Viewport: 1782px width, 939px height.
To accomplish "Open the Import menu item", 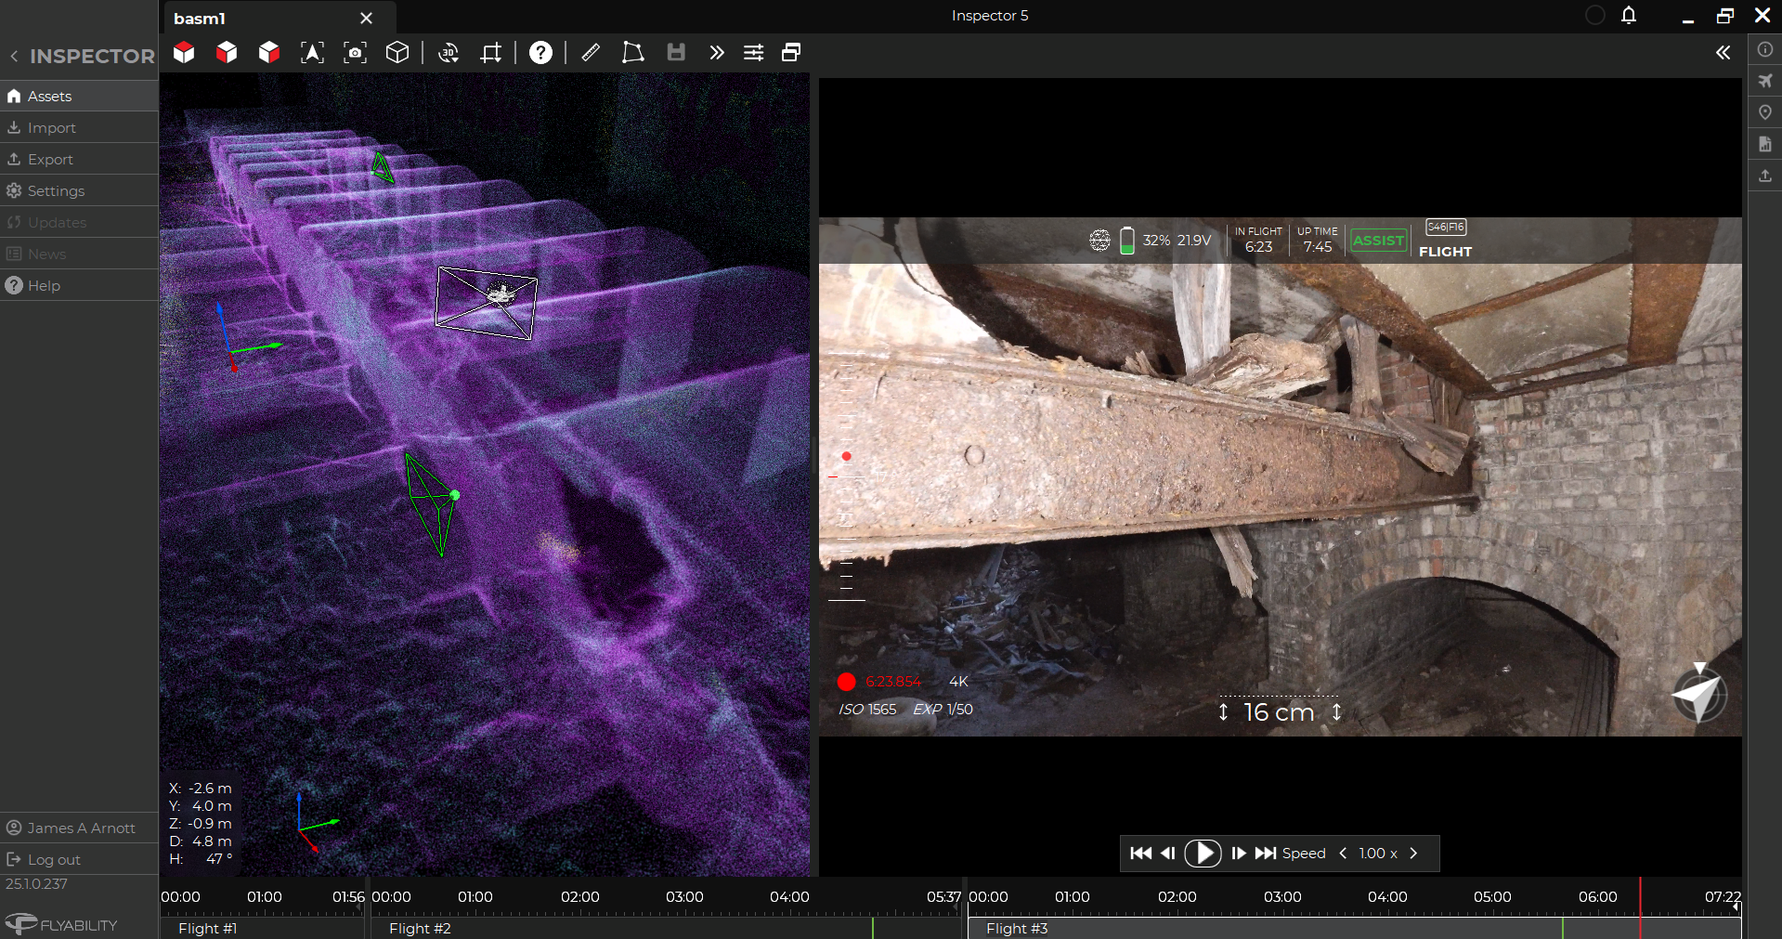I will coord(52,128).
